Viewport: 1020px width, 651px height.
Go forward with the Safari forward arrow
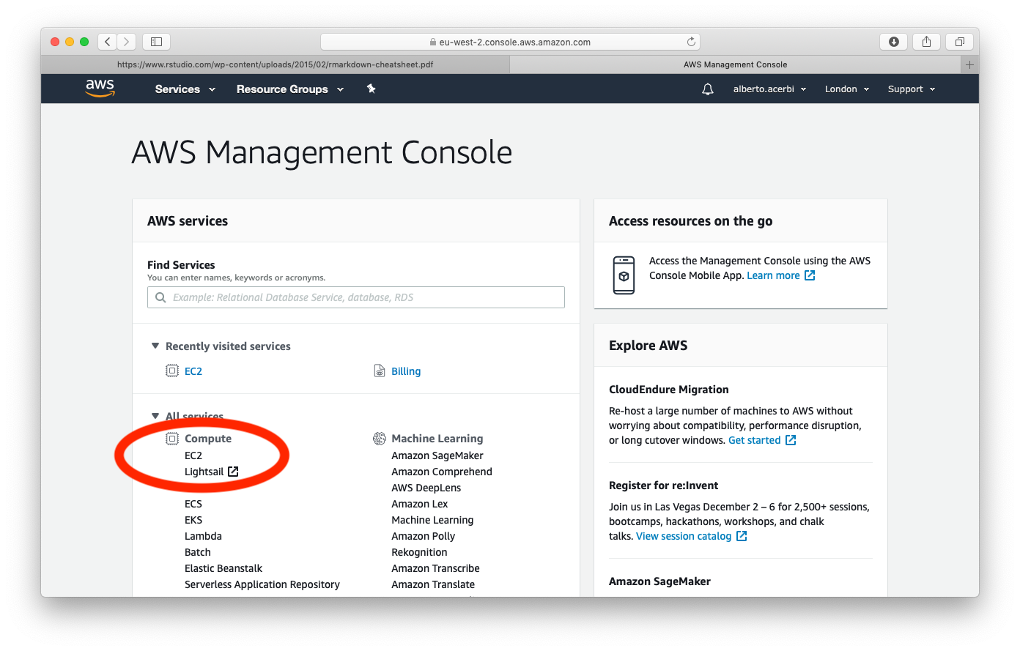127,42
